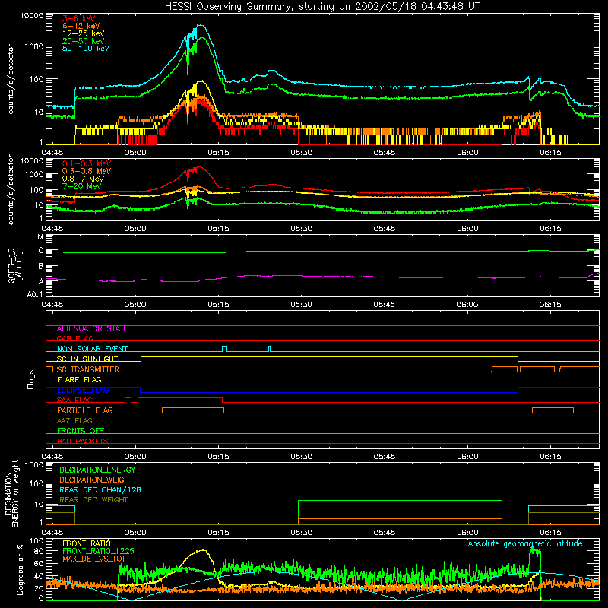The width and height of the screenshot is (608, 608).
Task: Click the 06:15 tick below the decimation panel
Action: coord(550,533)
